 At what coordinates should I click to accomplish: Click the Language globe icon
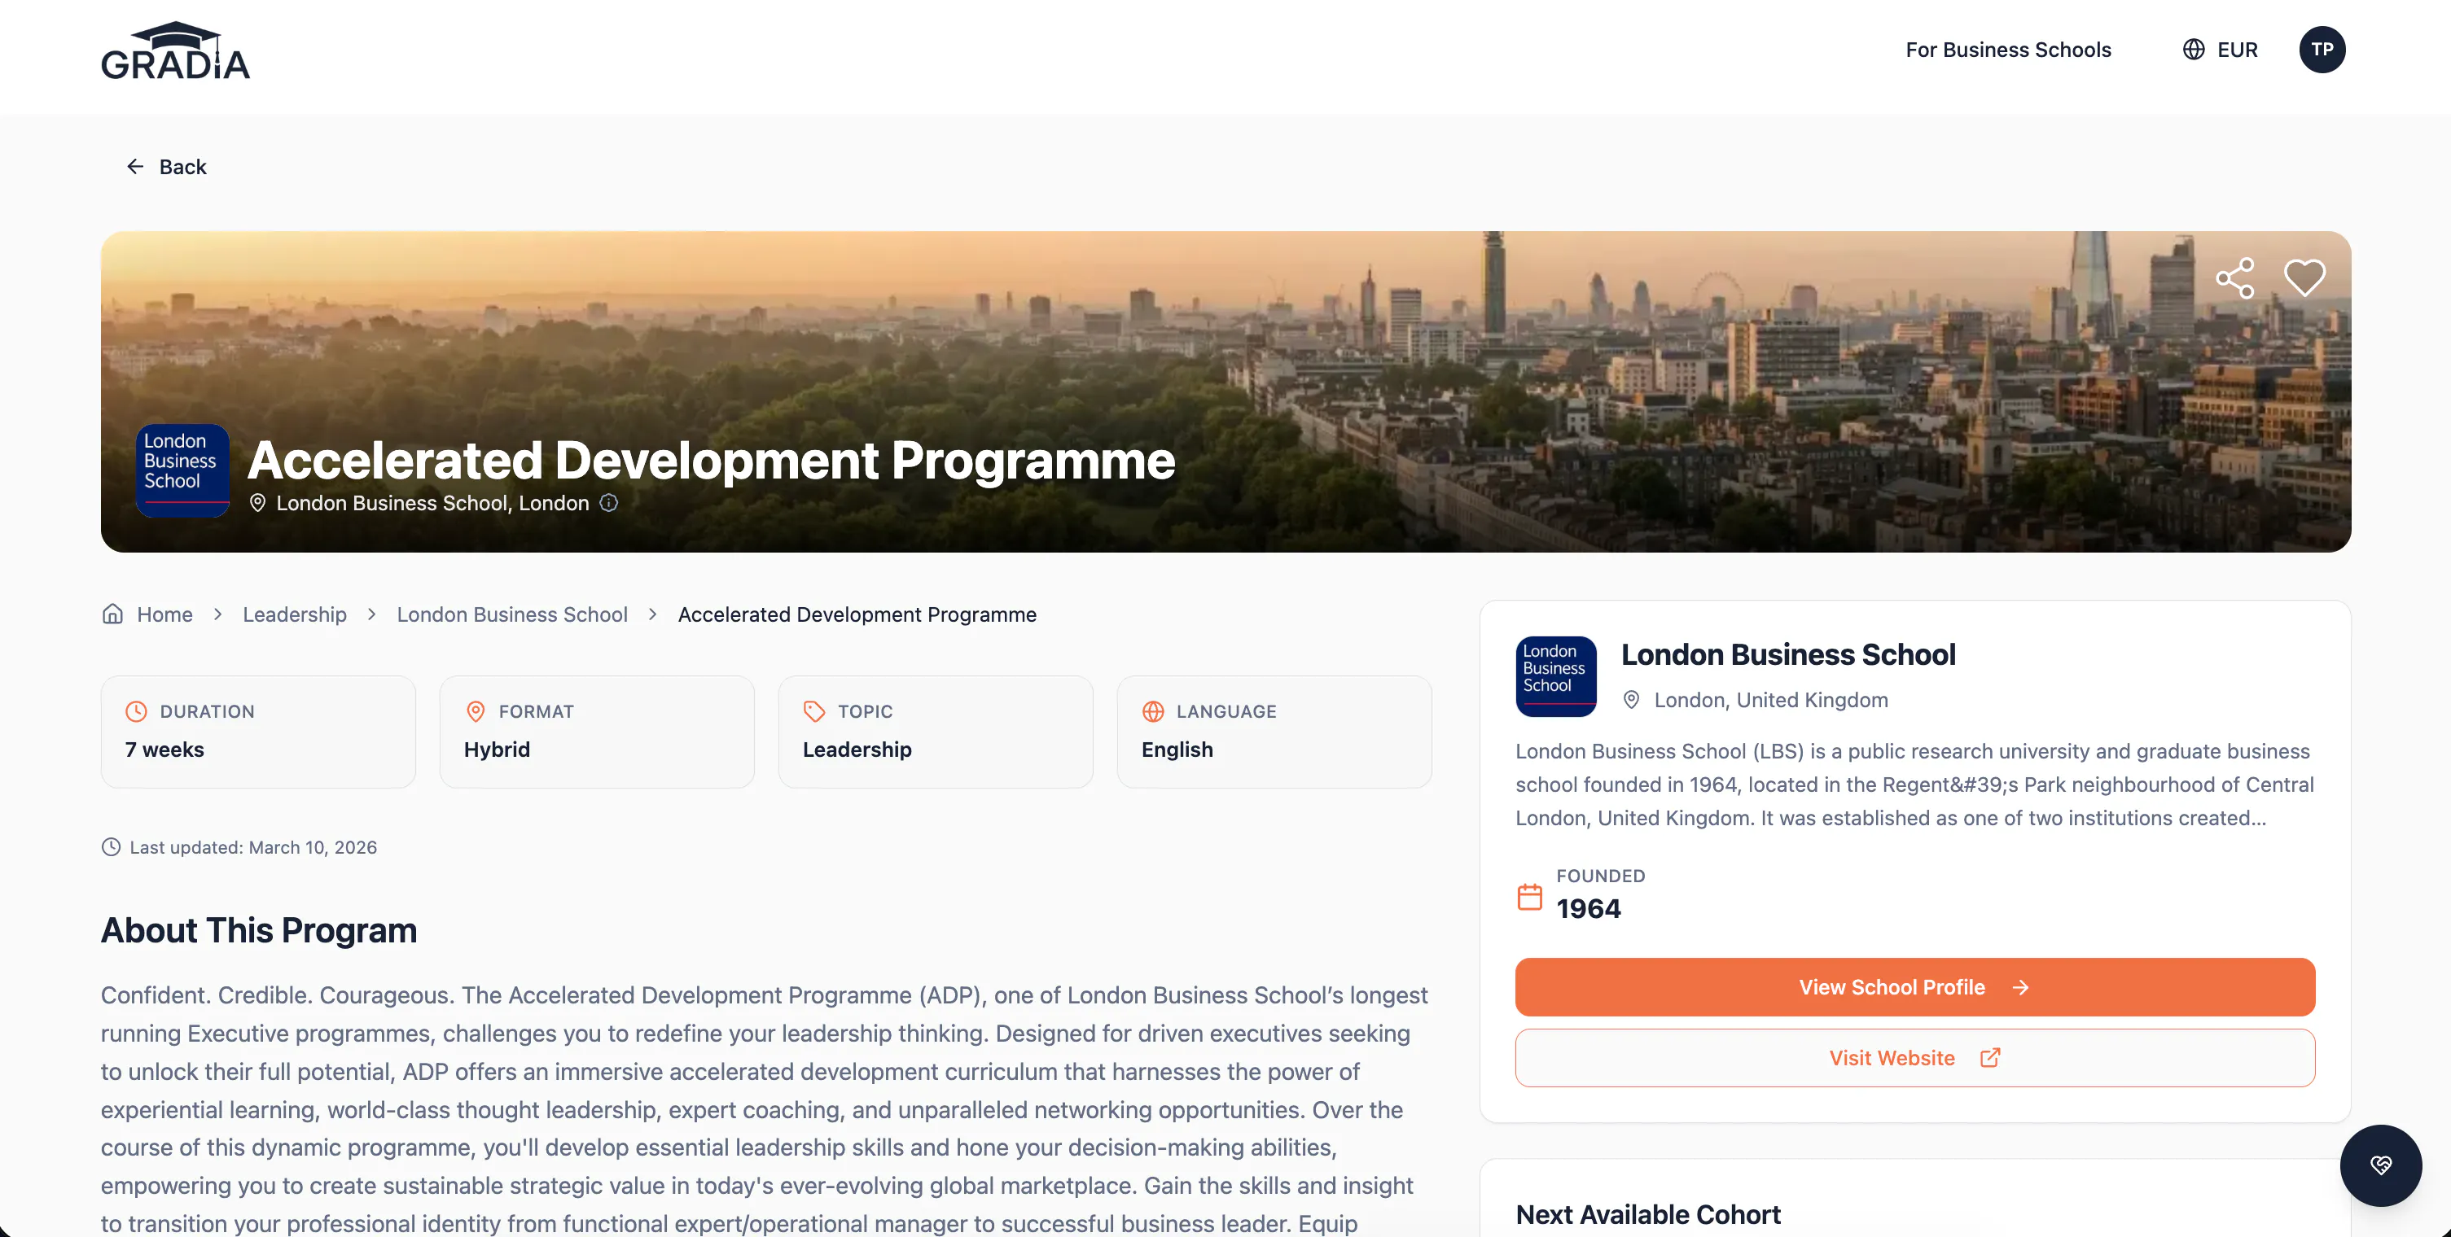[x=1152, y=711]
